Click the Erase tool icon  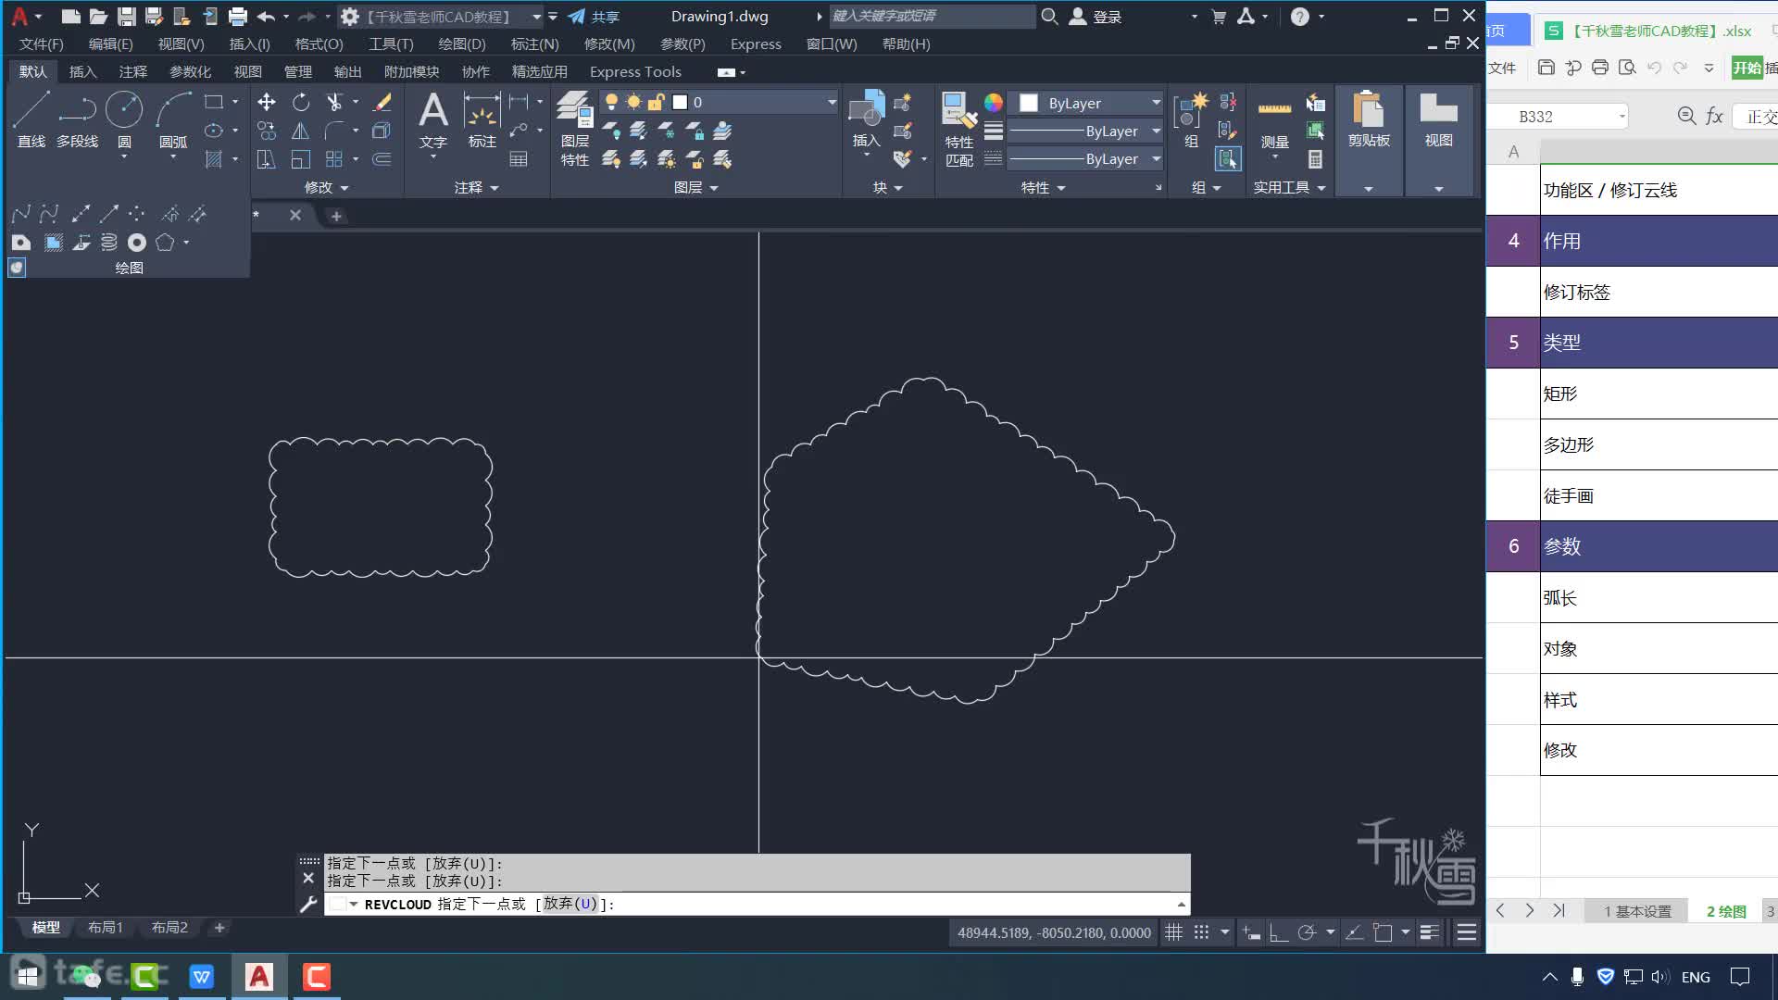(382, 102)
